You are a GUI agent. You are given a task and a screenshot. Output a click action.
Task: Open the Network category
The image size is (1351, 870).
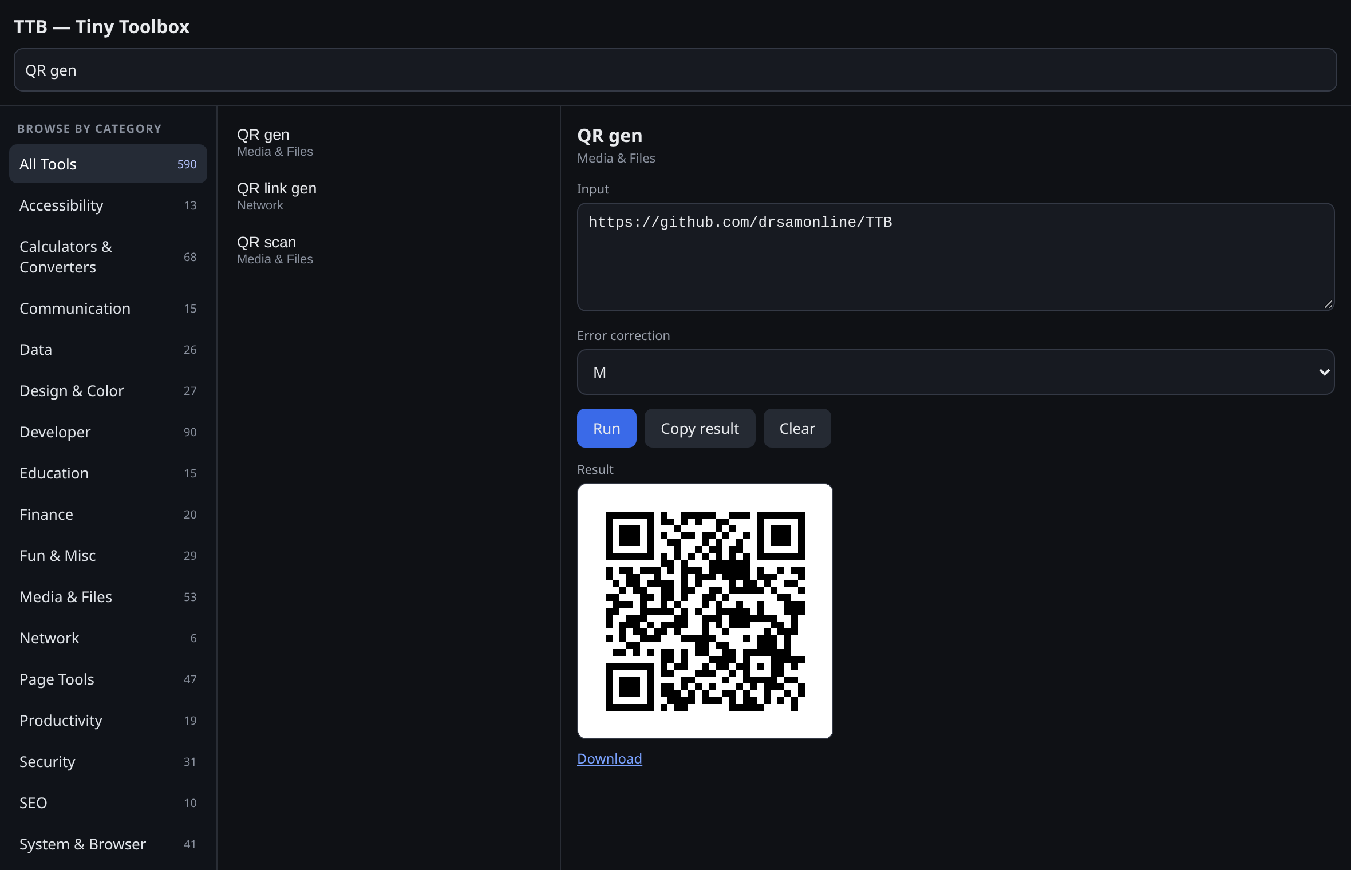point(108,638)
